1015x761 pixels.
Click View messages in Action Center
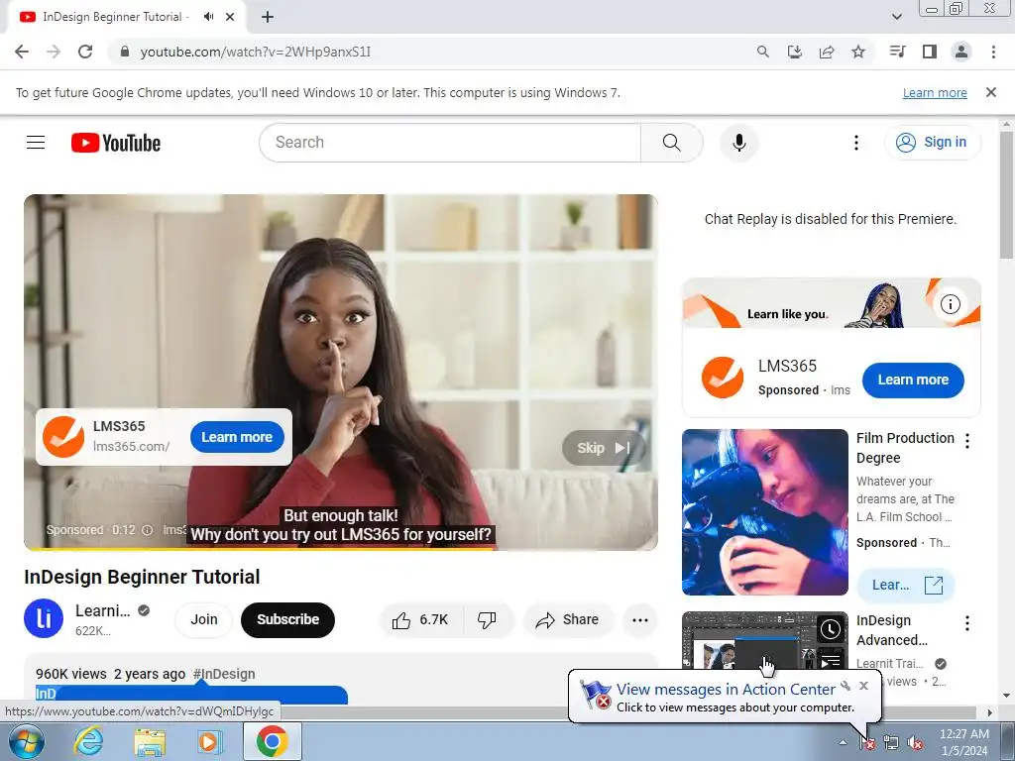(726, 690)
